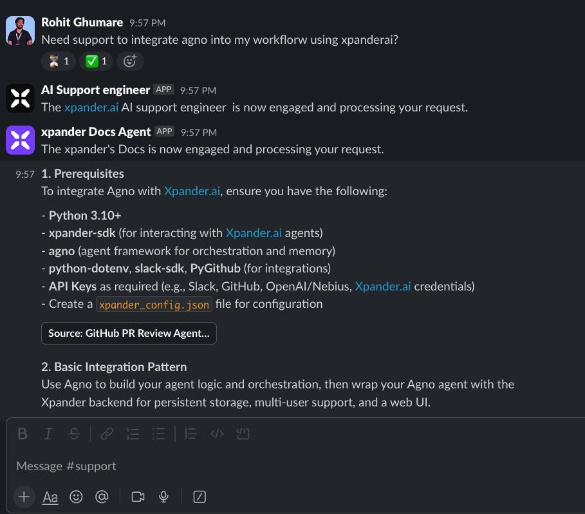Click the Source: GitHub PR Review Agent button
The width and height of the screenshot is (585, 514).
tap(129, 333)
